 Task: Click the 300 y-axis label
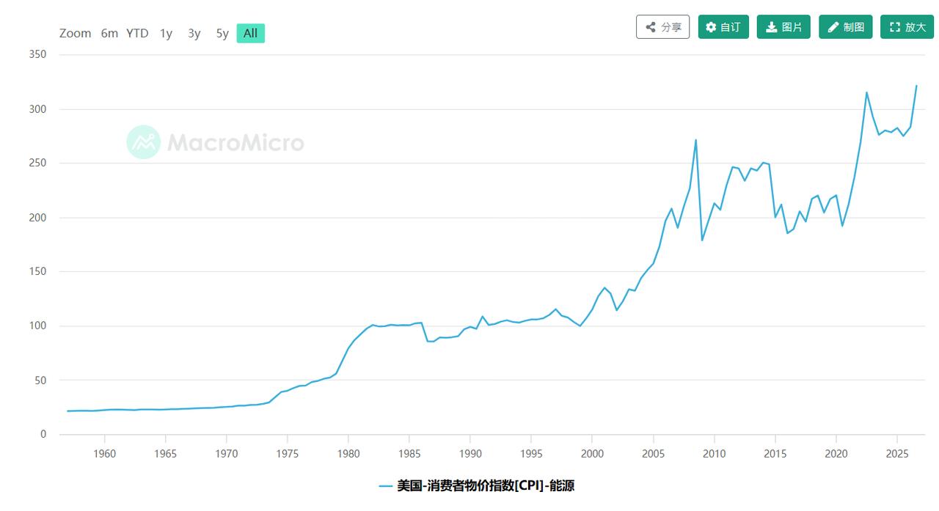click(x=37, y=109)
